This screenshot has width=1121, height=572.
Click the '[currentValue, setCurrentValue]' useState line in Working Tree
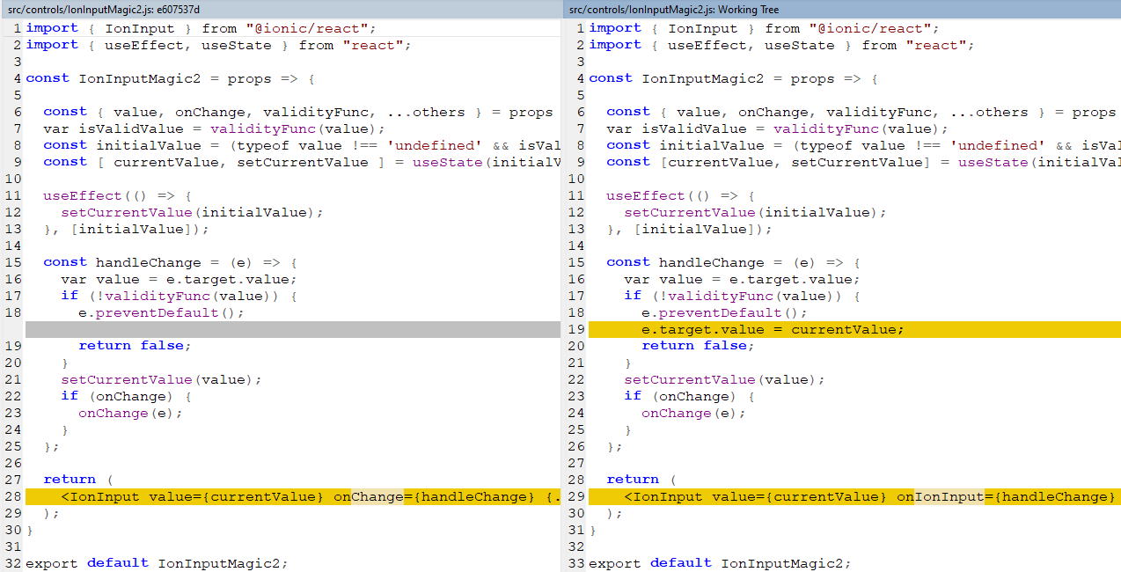click(x=863, y=162)
